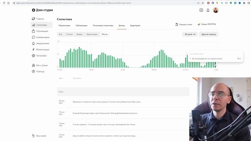Open the article dated 10 сент 2022

tap(104, 136)
